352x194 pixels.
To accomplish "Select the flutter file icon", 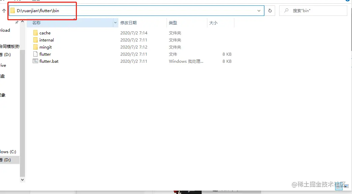I will pos(35,54).
